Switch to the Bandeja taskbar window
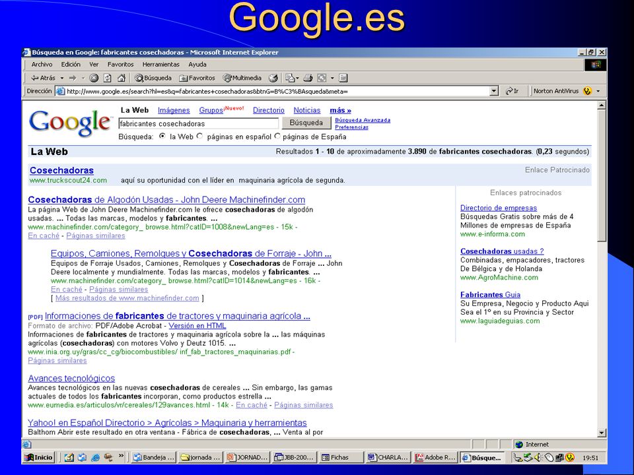The image size is (634, 475). click(x=154, y=457)
